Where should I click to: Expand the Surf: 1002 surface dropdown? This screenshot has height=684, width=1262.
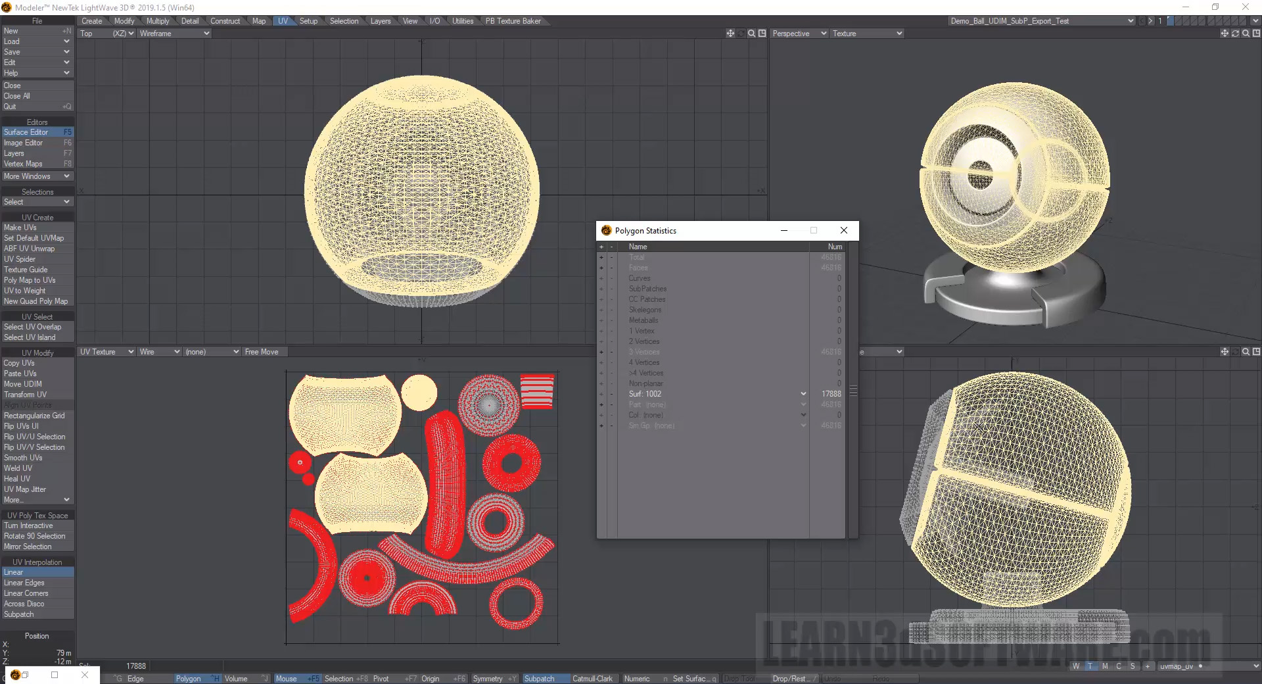[x=803, y=394]
